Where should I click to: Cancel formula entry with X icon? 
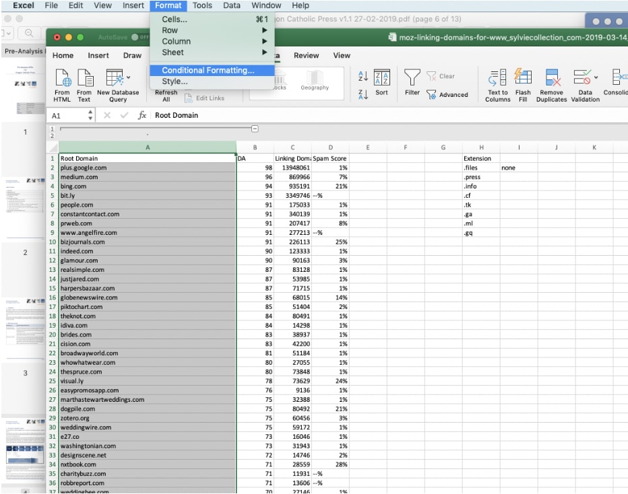[x=107, y=115]
